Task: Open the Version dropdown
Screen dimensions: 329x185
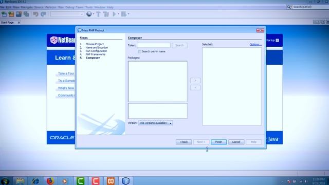Action: click(x=155, y=123)
